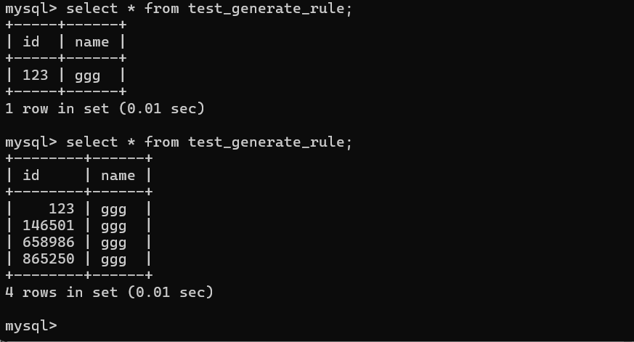Click the 123 value in second result table

62,209
